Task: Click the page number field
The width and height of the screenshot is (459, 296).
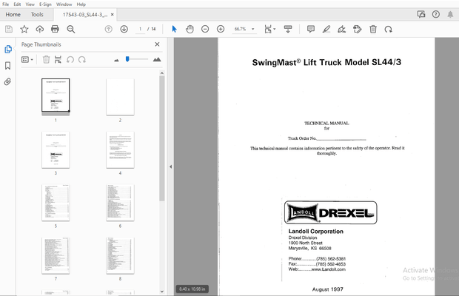Action: click(x=140, y=29)
